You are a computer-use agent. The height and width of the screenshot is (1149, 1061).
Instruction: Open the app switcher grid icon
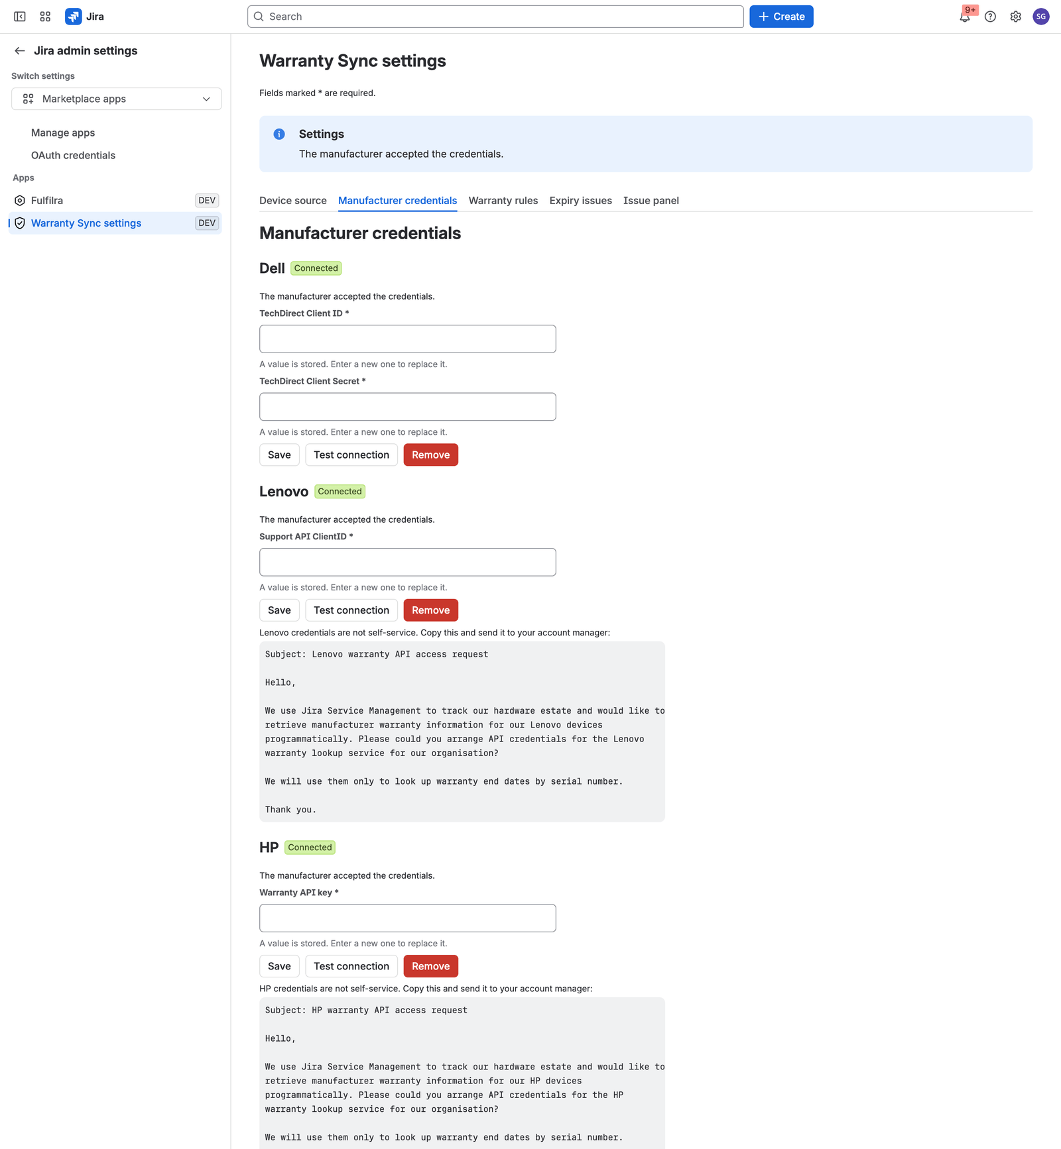pyautogui.click(x=45, y=17)
